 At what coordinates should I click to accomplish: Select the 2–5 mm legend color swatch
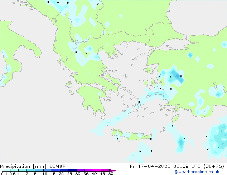coord(31,170)
